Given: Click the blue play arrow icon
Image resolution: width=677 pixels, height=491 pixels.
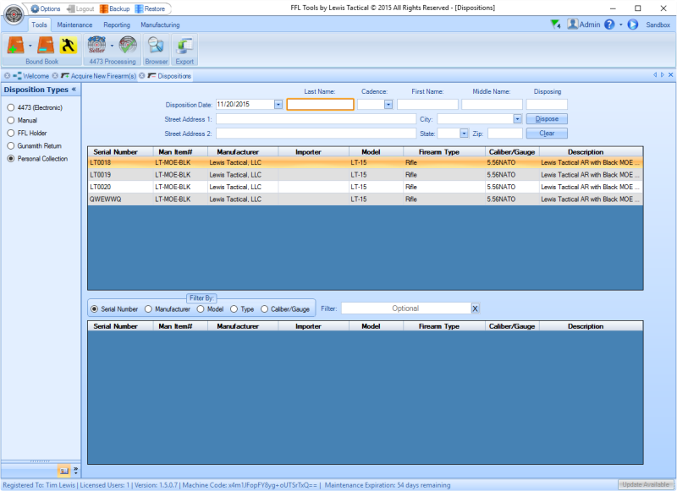Looking at the screenshot, I should (x=632, y=25).
